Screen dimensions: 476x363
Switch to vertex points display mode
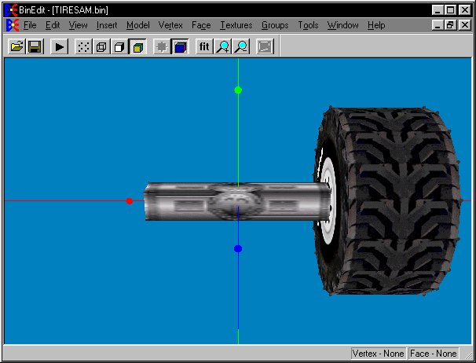point(82,47)
